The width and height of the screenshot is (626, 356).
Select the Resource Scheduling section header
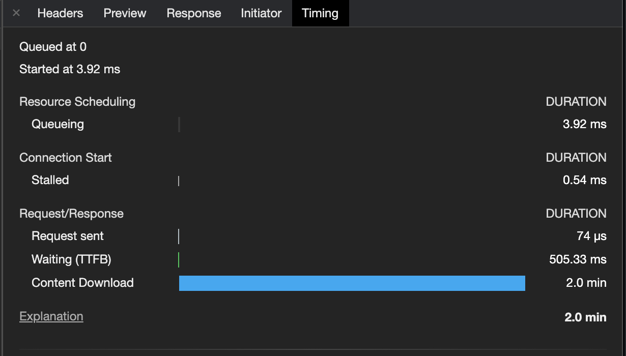[77, 102]
